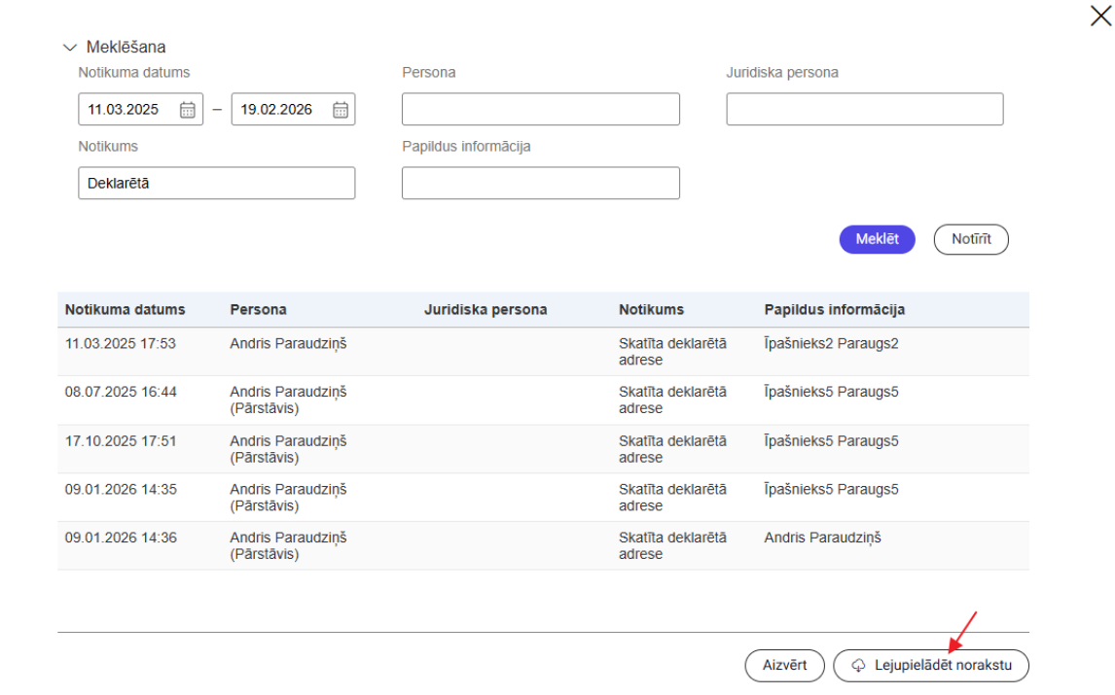Screen dimensions: 1115x695
Task: Click the Papildus informācija column header
Action: (834, 310)
